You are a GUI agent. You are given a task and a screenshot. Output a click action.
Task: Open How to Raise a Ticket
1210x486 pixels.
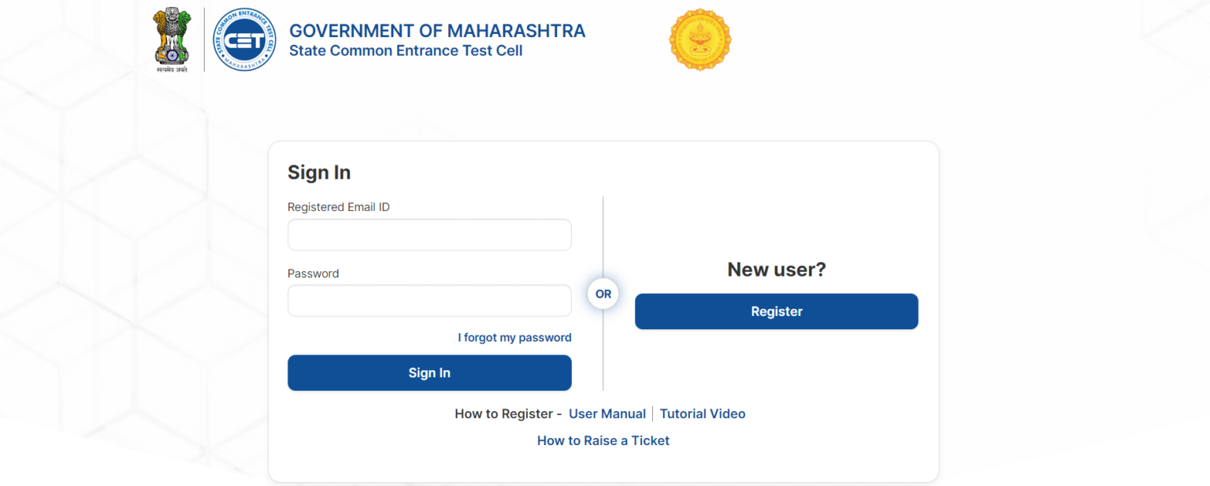(x=603, y=440)
